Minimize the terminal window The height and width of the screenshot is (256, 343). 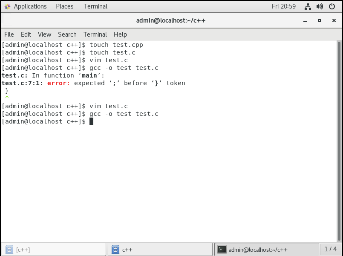coord(305,20)
